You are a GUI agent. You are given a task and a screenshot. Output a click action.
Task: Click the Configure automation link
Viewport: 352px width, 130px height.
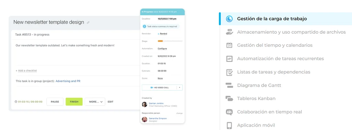point(162,48)
